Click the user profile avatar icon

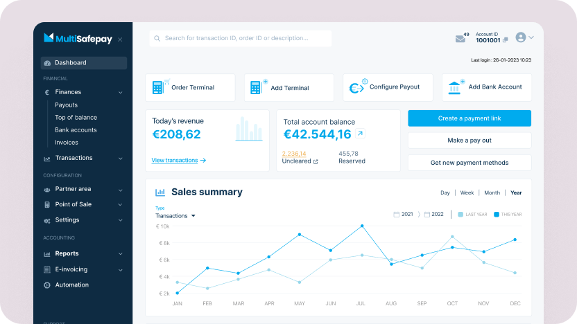coord(521,37)
